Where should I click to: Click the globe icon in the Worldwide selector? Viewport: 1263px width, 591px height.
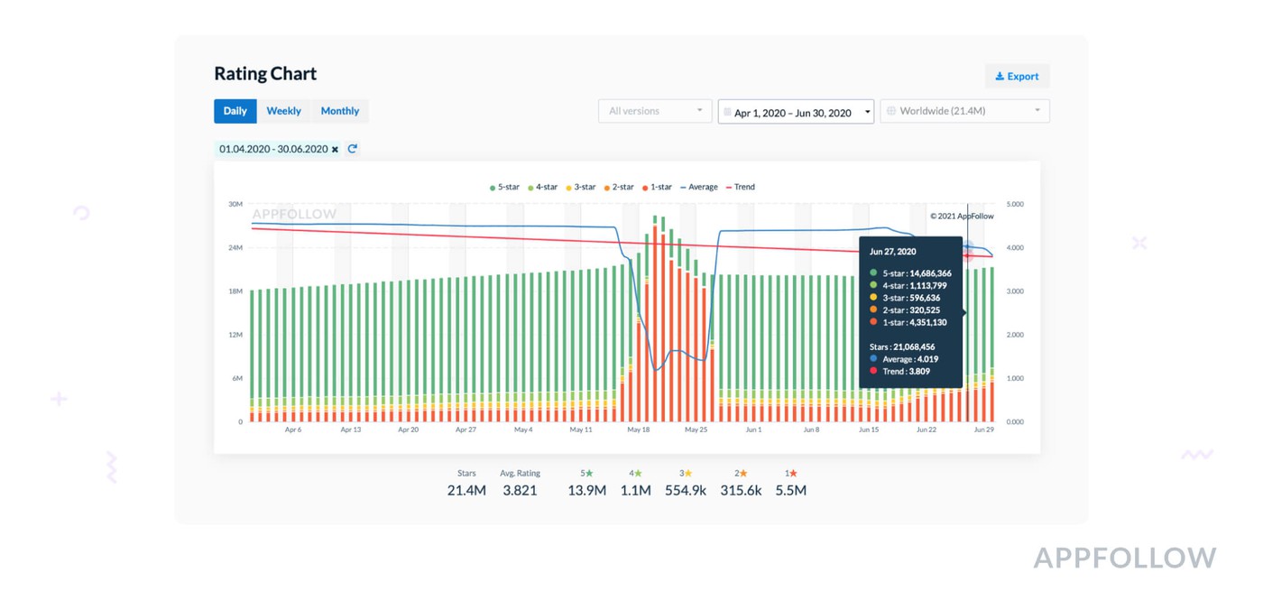(x=891, y=111)
